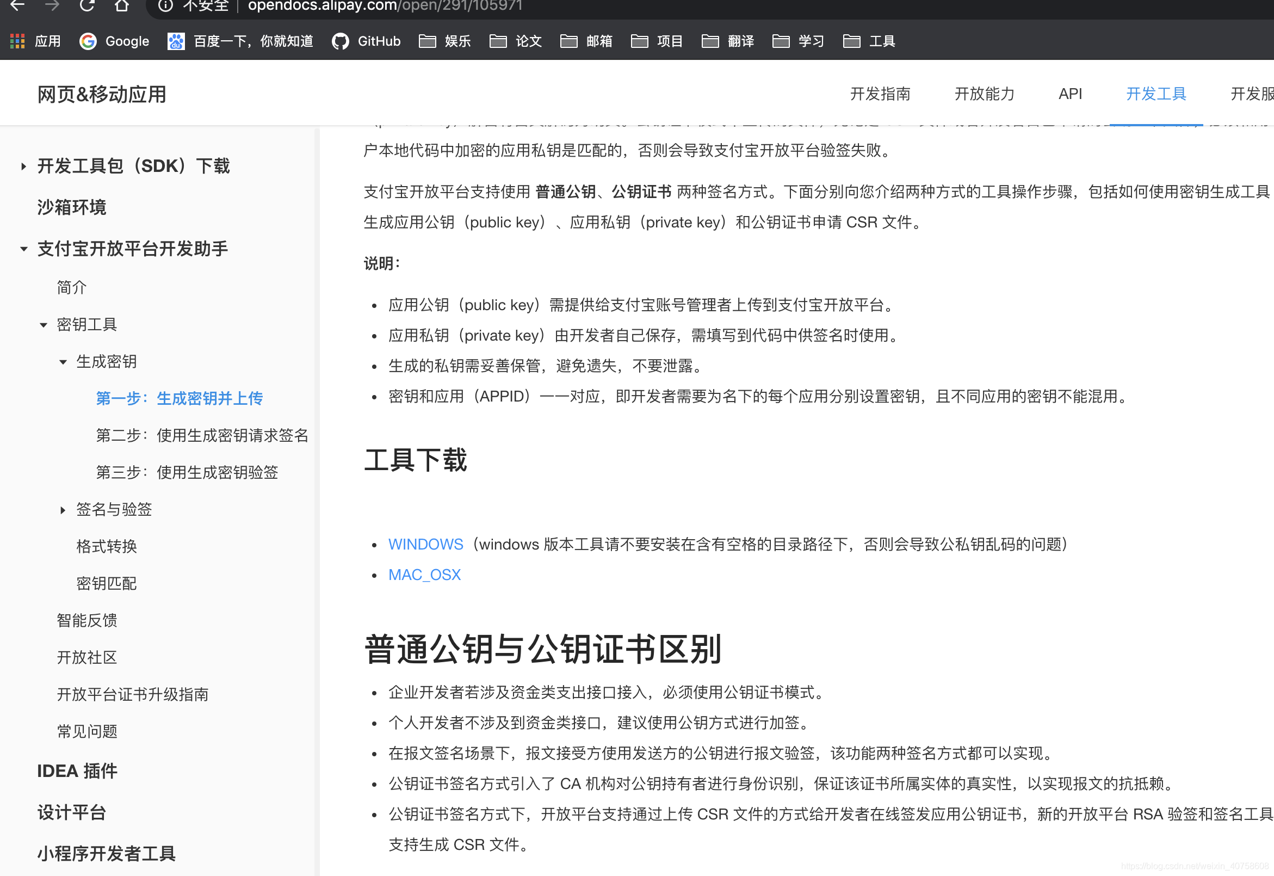Open the 学习 bookmark folder
1274x876 pixels.
799,41
